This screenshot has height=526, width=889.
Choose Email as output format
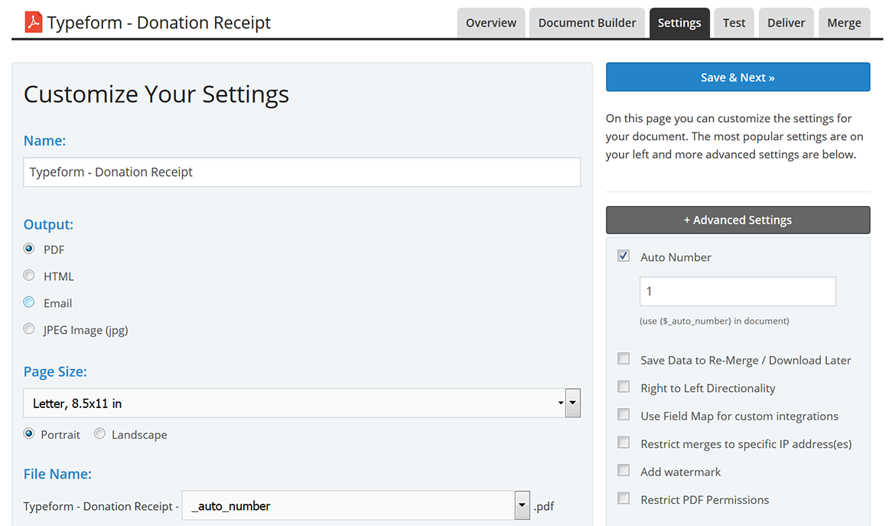(x=29, y=302)
